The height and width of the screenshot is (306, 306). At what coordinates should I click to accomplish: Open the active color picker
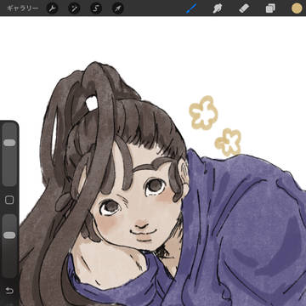pos(297,8)
